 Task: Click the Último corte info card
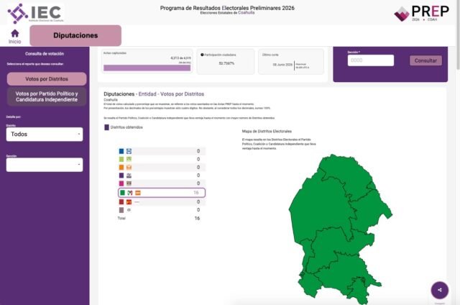point(291,61)
